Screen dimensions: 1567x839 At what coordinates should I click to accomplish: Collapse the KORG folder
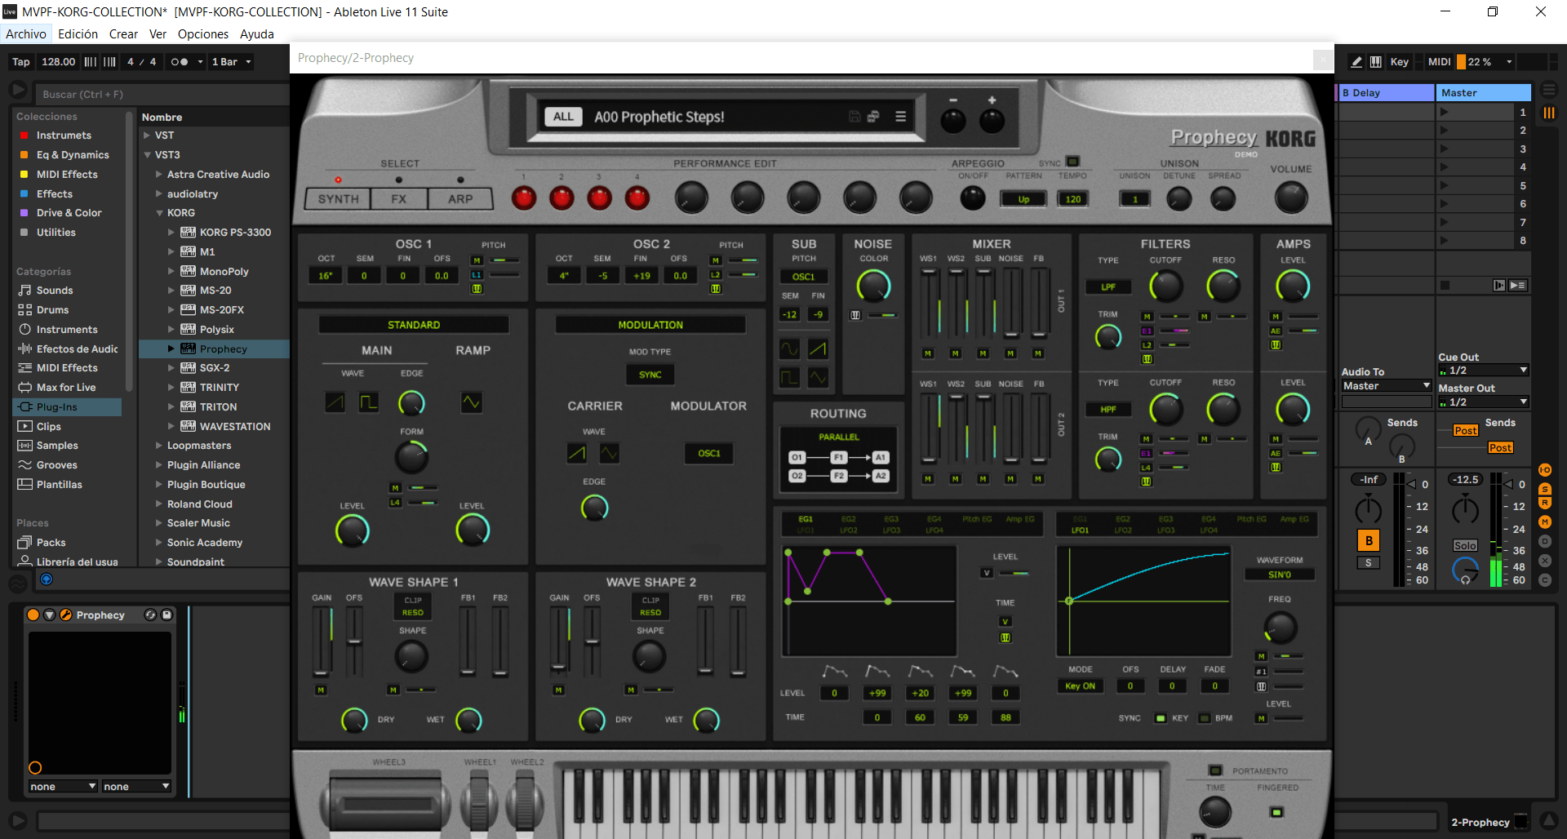(x=159, y=213)
